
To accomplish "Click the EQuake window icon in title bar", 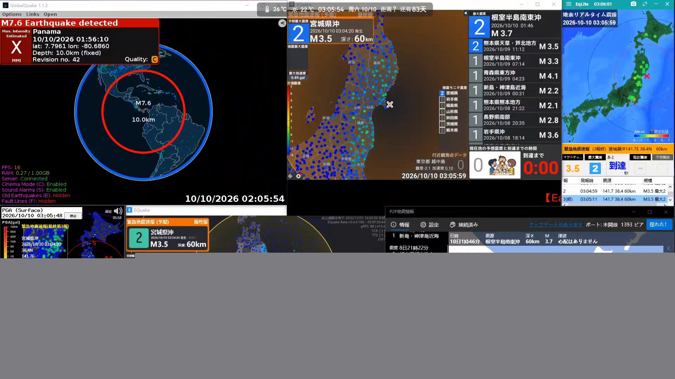I will tap(129, 210).
